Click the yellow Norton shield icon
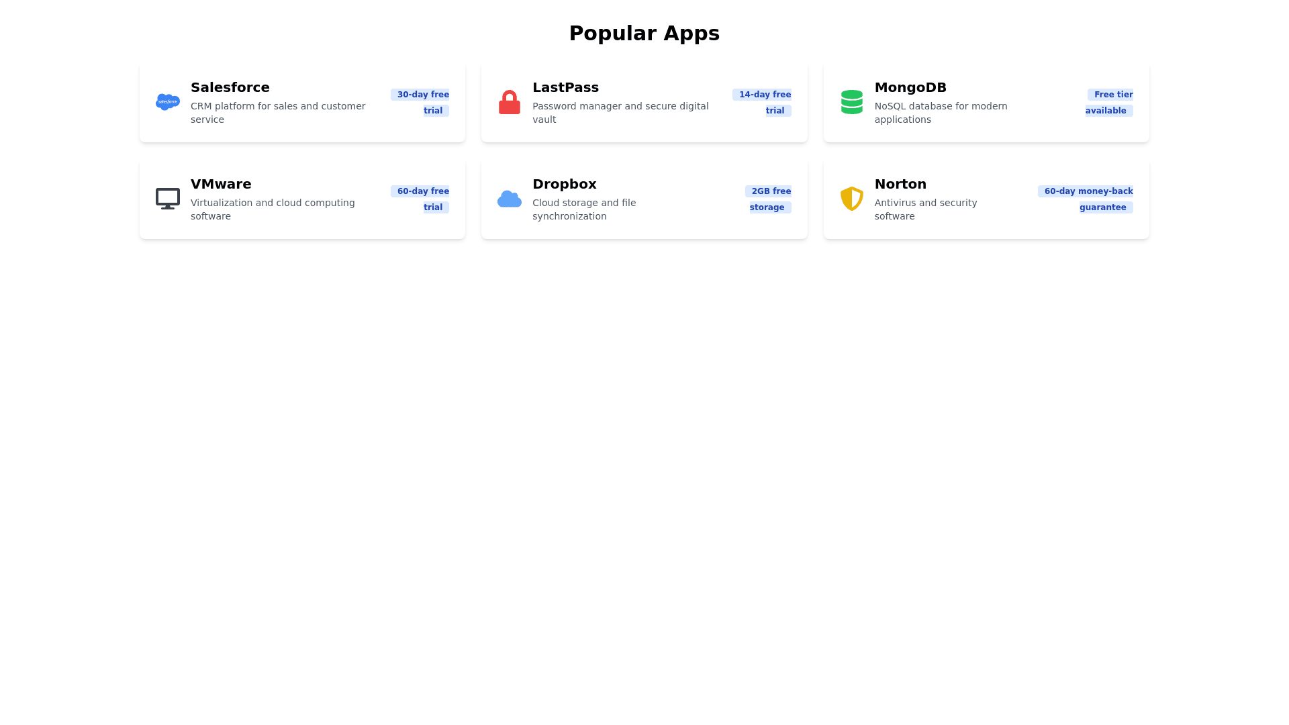 [x=851, y=199]
